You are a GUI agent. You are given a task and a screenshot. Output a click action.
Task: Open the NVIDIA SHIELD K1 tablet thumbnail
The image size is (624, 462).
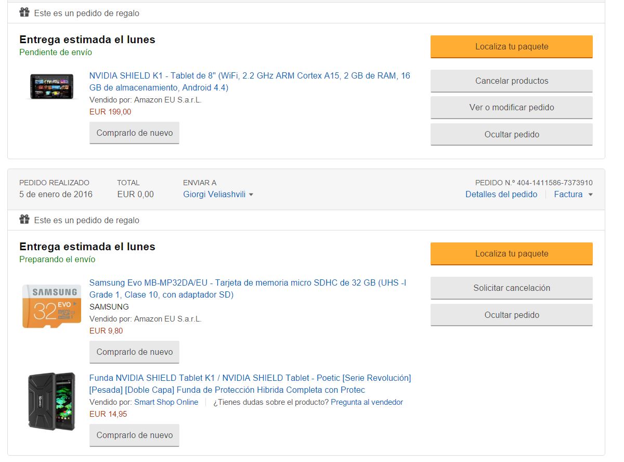pos(51,86)
